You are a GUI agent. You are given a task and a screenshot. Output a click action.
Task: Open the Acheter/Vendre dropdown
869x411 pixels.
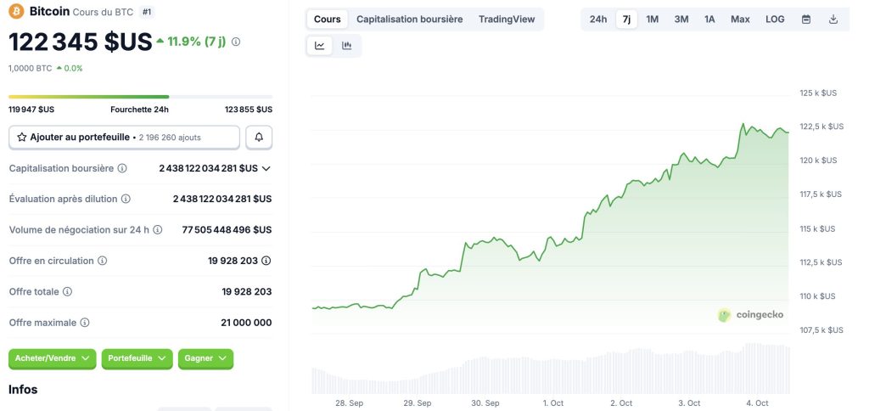[x=52, y=358]
